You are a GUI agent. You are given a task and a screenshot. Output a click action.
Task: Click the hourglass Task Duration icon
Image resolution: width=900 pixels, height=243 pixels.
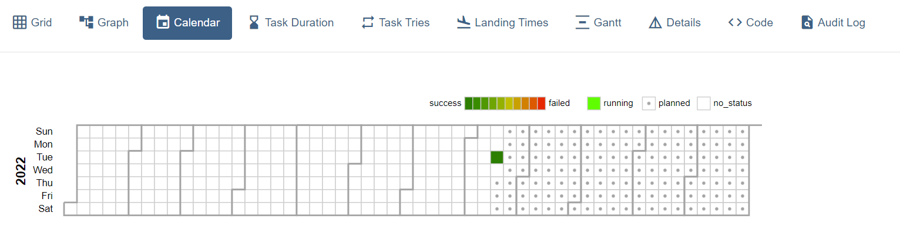254,23
